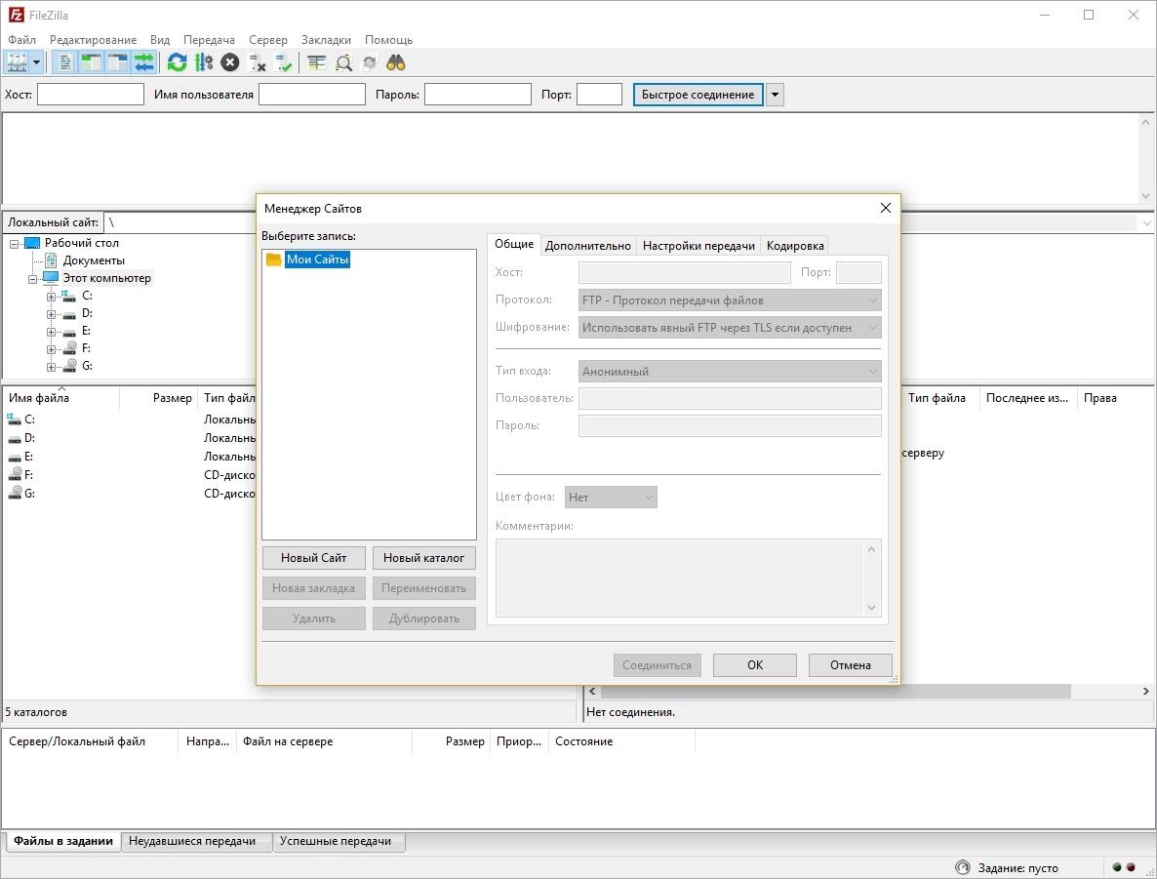The image size is (1157, 879).
Task: Toggle local directory tree view icon
Action: click(92, 62)
